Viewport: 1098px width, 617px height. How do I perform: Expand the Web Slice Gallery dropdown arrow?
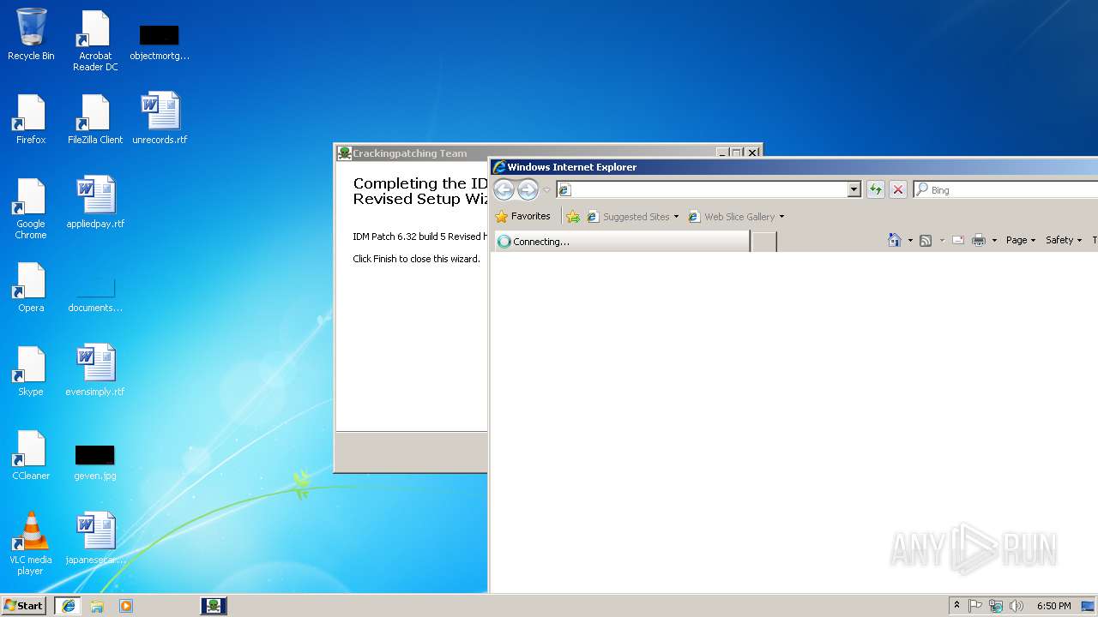[781, 217]
